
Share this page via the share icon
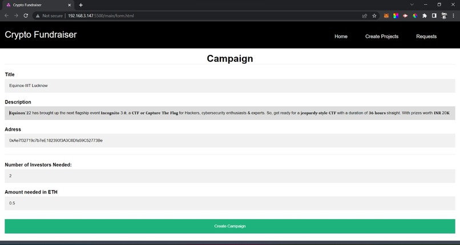[365, 16]
